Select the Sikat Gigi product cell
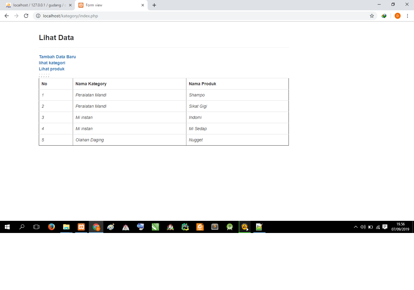This screenshot has height=290, width=414. click(237, 106)
